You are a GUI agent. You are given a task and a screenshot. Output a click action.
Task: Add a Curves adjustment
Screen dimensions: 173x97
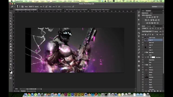152,17
